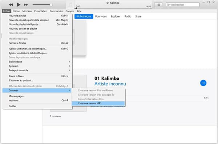Image resolution: width=218 pixels, height=144 pixels.
Task: Choose Mise en page...
Action: [x=37, y=96]
